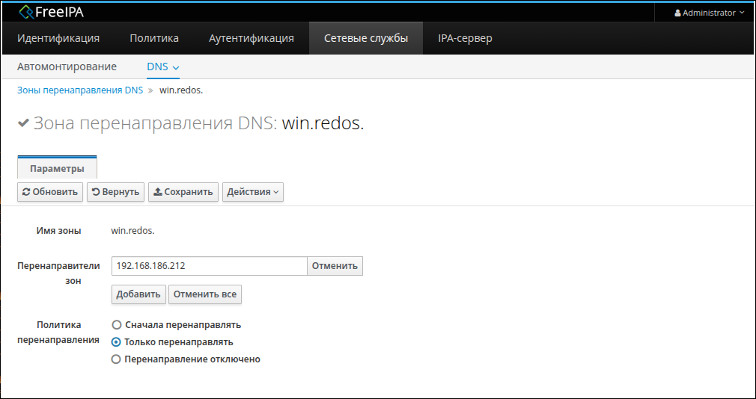Open the DNS submenu dropdown
The width and height of the screenshot is (756, 399).
pyautogui.click(x=163, y=66)
